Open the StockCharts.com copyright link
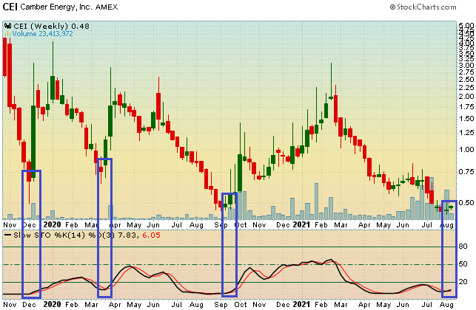 423,7
